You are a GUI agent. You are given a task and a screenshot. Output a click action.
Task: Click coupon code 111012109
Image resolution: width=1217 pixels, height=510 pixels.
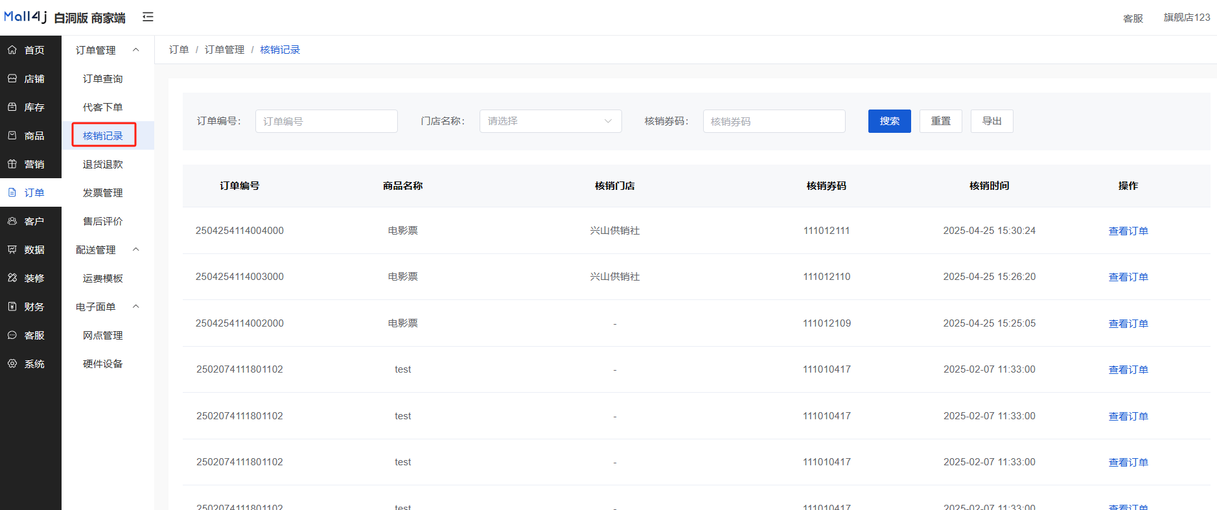coord(826,323)
